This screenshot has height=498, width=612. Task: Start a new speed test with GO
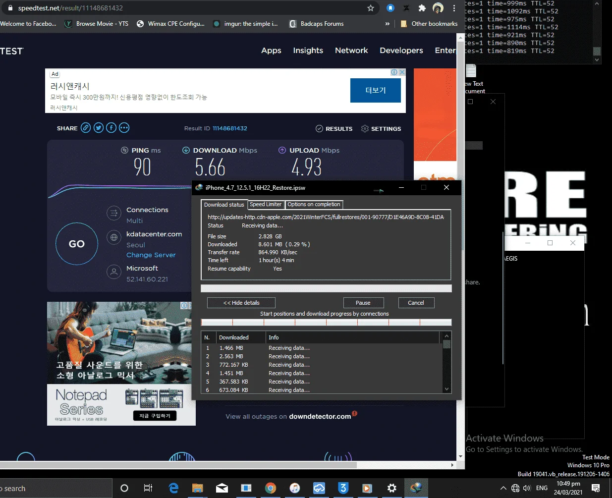(x=77, y=244)
